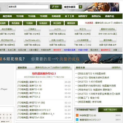Open article 《水之TD》1.40介绍说明
Viewport: 123px width, 123px height.
[x=90, y=82]
